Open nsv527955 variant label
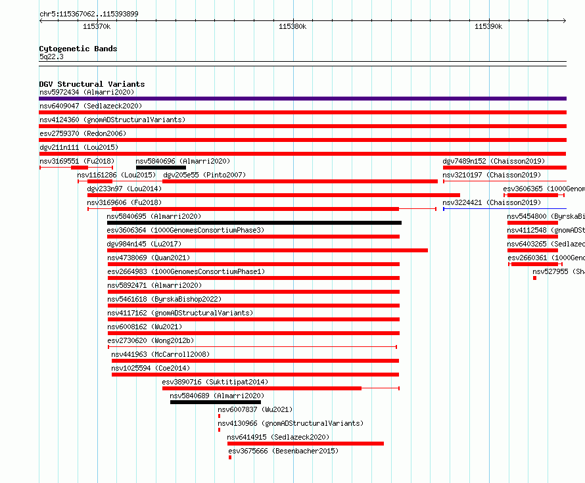This screenshot has width=585, height=483. 559,271
